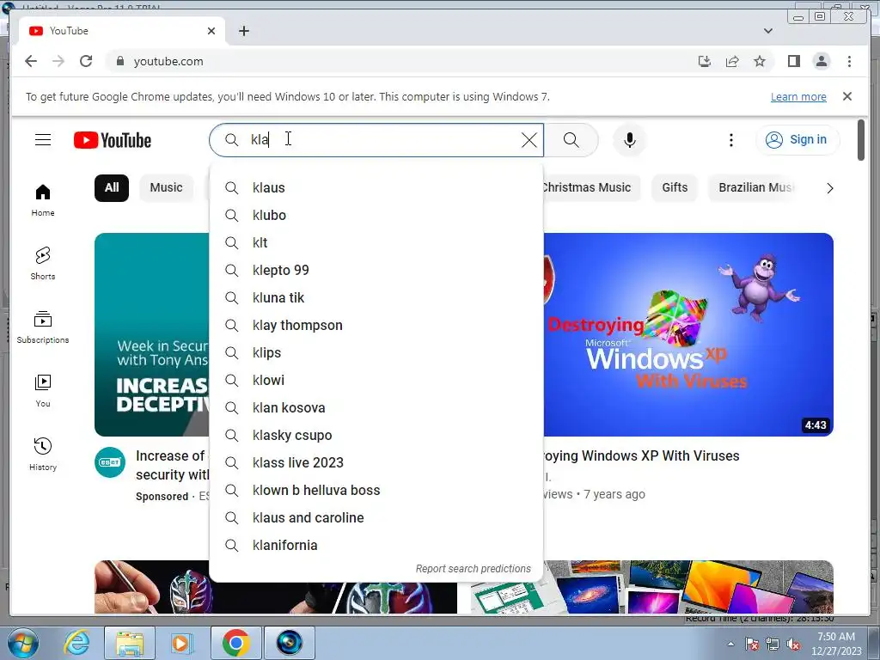Choose suggestion 'klass live 2023'
This screenshot has height=660, width=880.
[376, 462]
